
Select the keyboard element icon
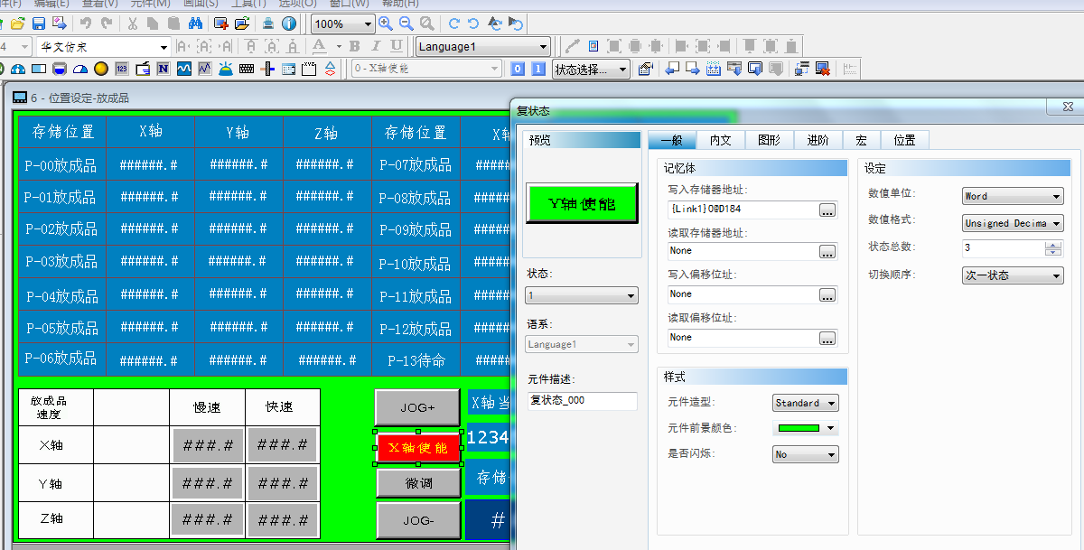pos(246,69)
